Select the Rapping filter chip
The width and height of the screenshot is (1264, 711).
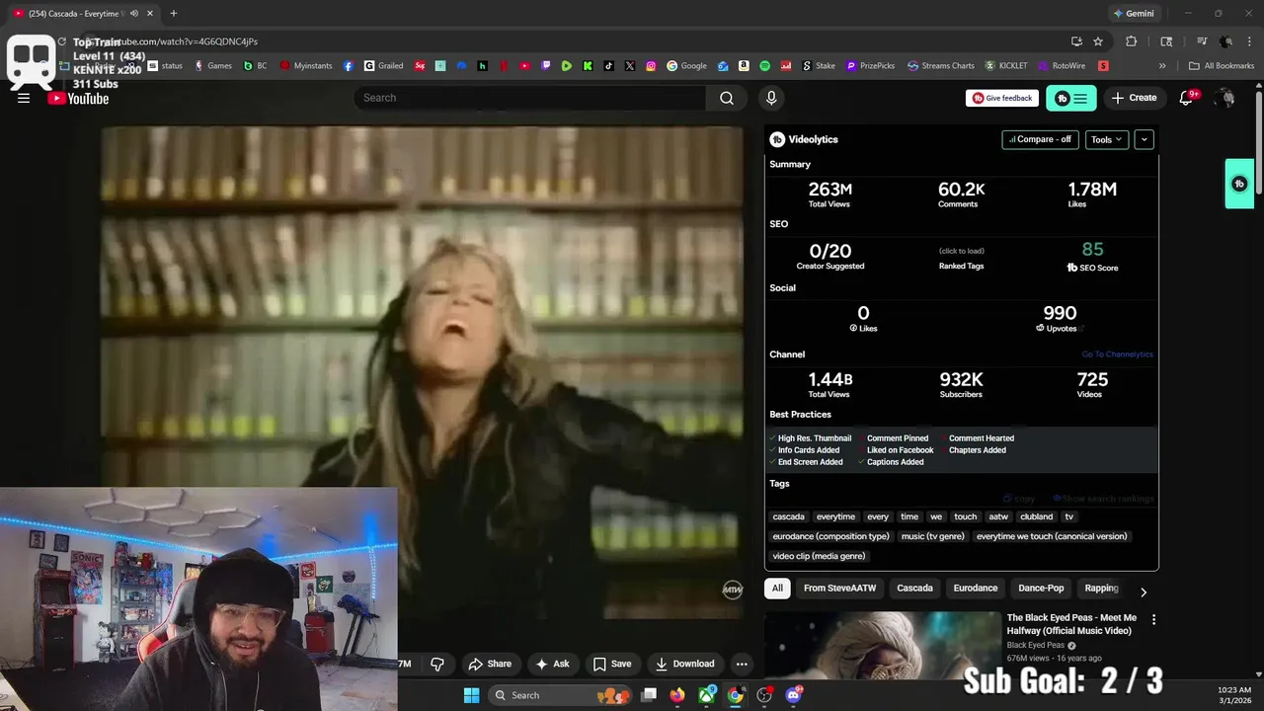(1101, 589)
